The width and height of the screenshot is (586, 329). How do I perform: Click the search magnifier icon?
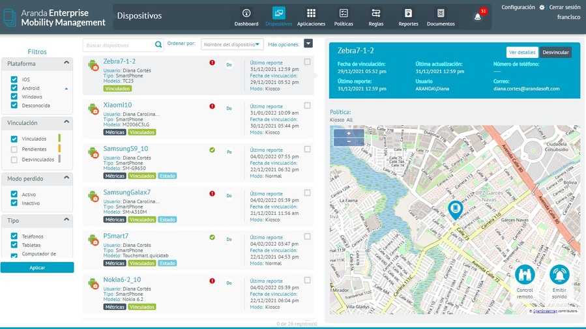click(158, 45)
